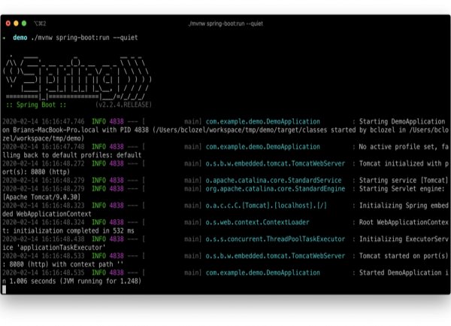Click 'ded WebApplicationContext' continuation line
The height and width of the screenshot is (326, 451).
(47, 214)
